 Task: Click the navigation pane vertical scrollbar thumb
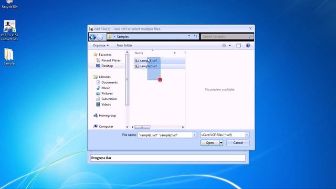127,79
